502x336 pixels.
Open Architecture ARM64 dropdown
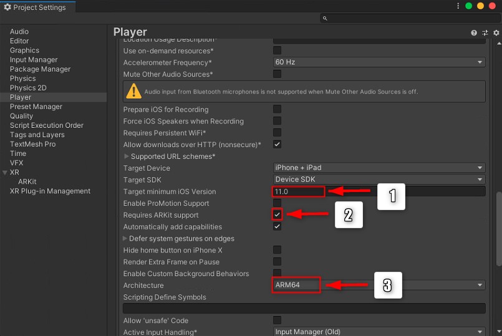(379, 285)
